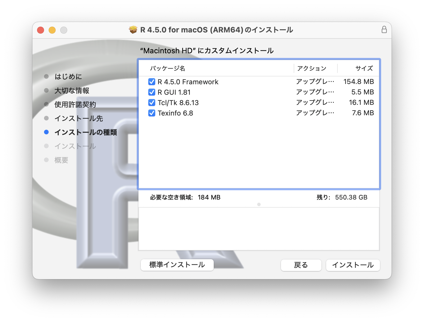Click the 184 MB required space value
424x322 pixels.
coord(209,197)
